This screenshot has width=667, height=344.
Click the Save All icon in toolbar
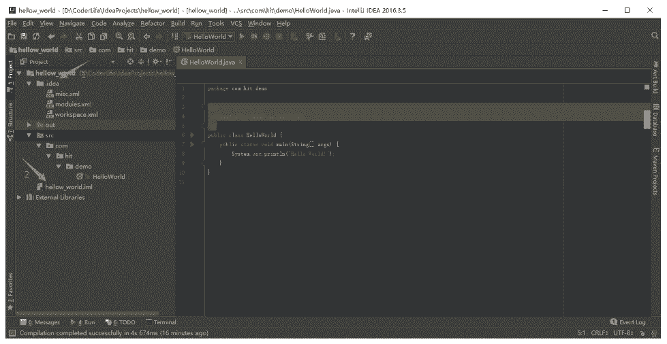tap(24, 36)
